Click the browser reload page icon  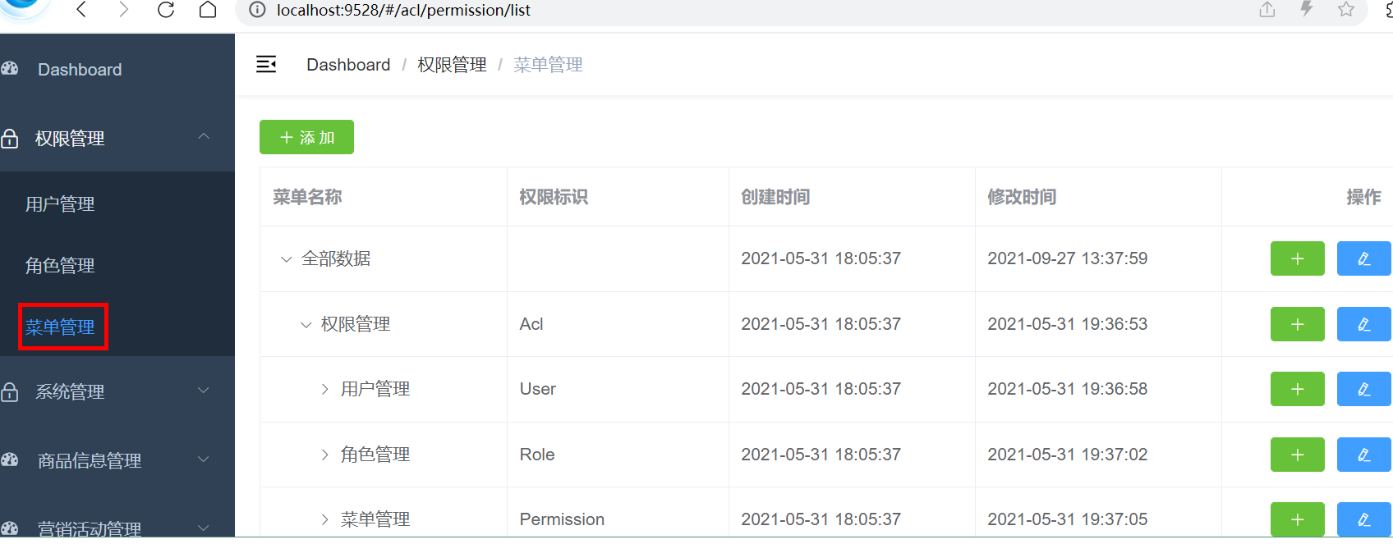pyautogui.click(x=166, y=10)
